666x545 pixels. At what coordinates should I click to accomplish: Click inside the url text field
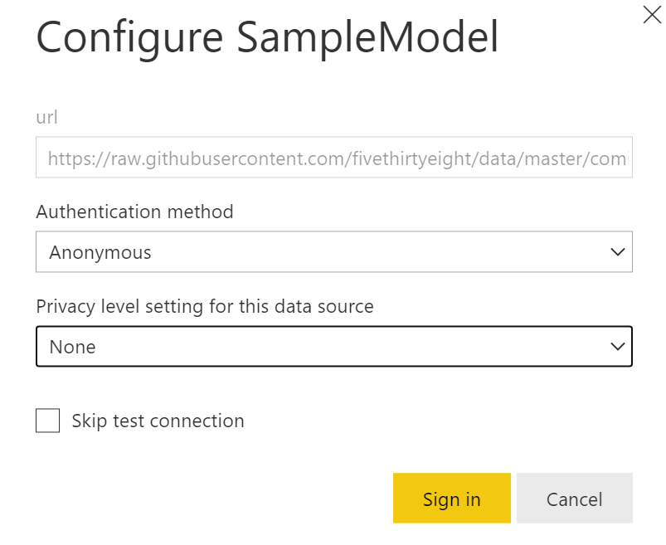(x=334, y=157)
